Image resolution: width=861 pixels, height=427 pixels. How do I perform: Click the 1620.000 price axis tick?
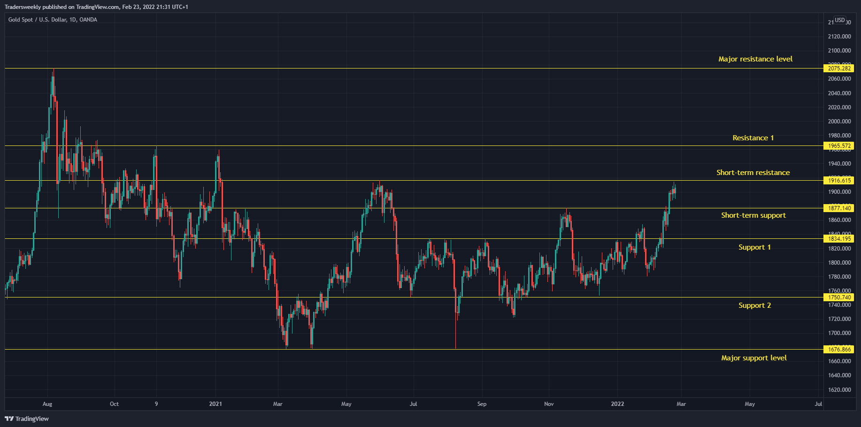(x=839, y=390)
